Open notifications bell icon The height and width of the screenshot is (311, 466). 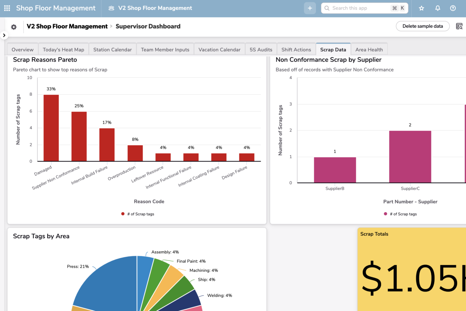click(x=437, y=8)
